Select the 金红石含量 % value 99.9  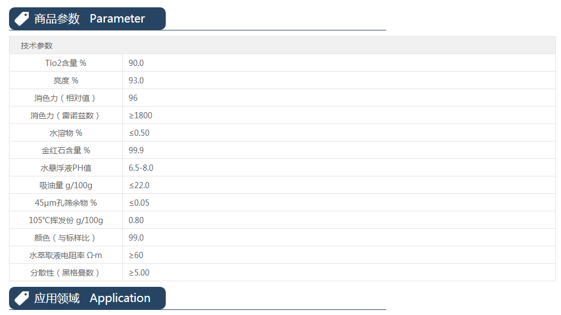pyautogui.click(x=136, y=150)
